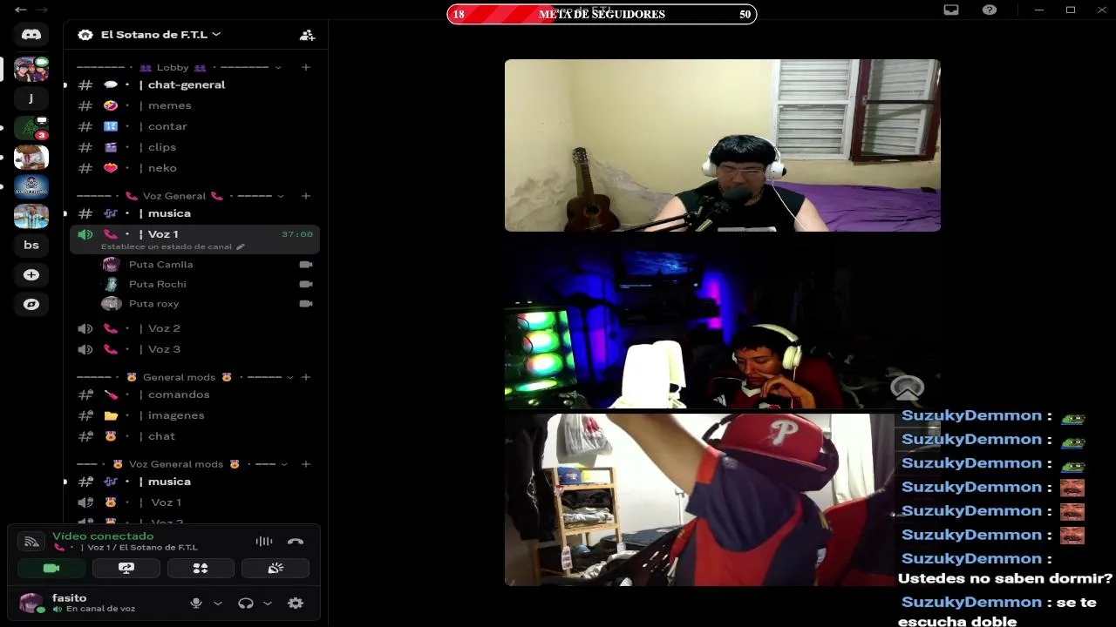Open the neko channel
The image size is (1116, 627).
click(x=194, y=168)
